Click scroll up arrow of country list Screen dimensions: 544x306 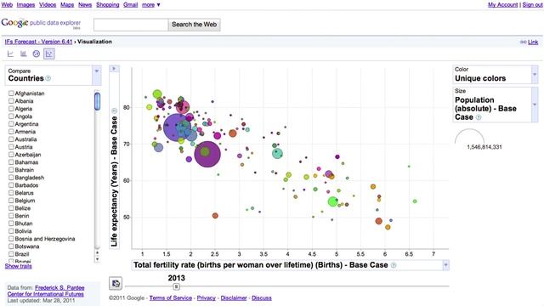pos(97,252)
